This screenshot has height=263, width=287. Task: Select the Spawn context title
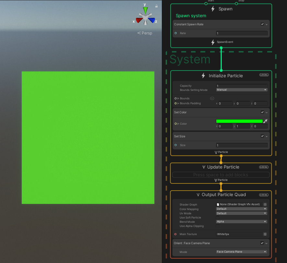coord(225,9)
